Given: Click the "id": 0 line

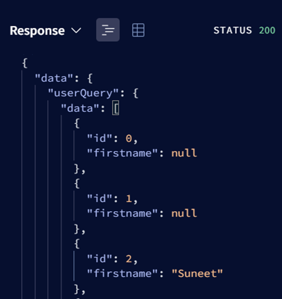Looking at the screenshot, I should tap(112, 138).
